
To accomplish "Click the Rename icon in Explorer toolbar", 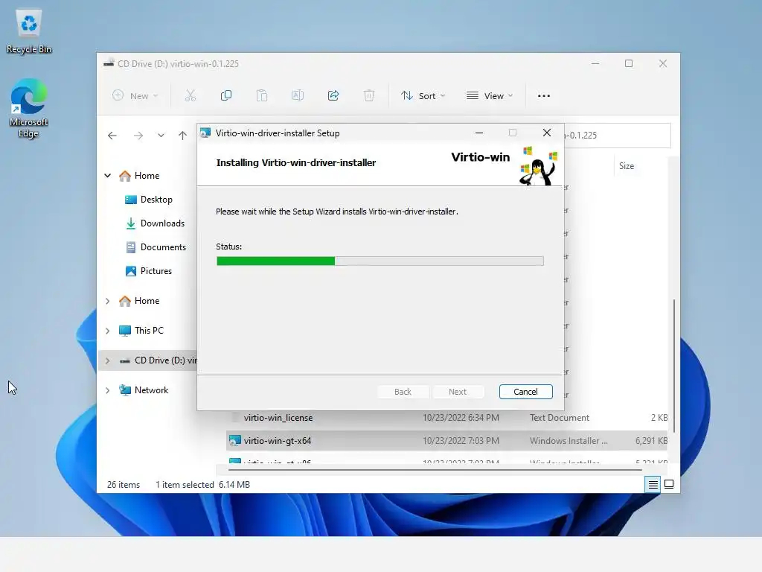I will 298,96.
